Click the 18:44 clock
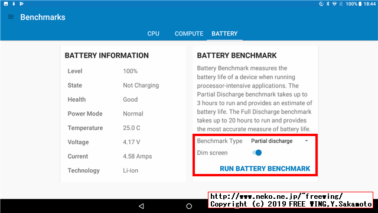This screenshot has height=213, width=378. (x=370, y=4)
